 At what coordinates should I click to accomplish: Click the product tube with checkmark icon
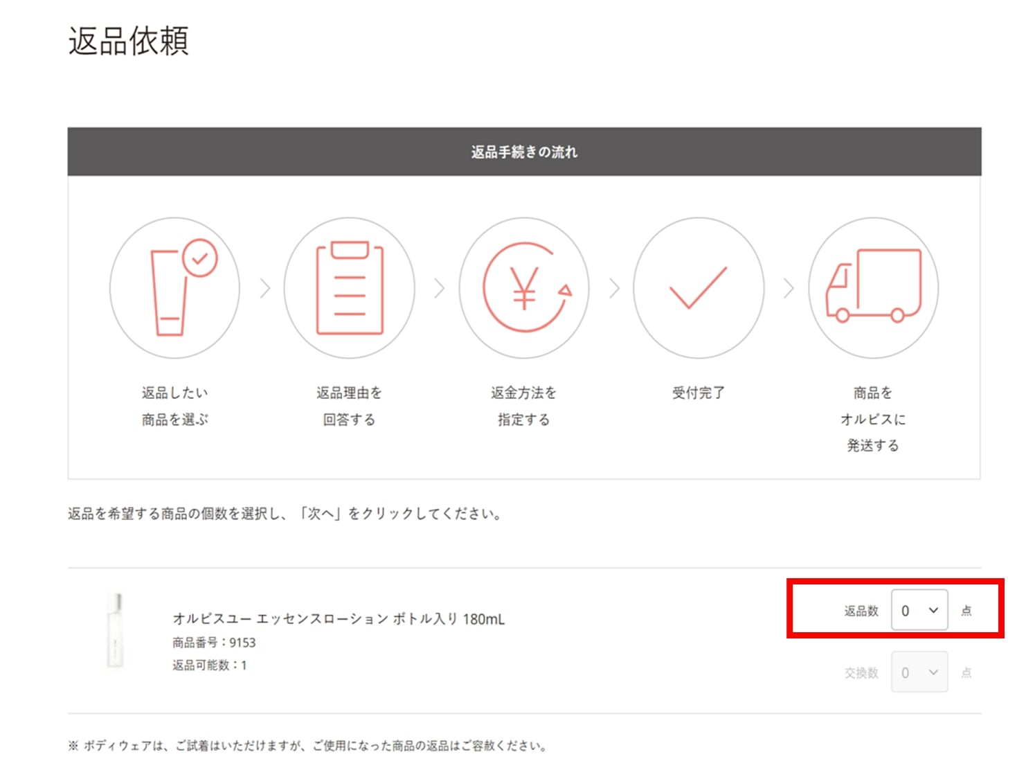(174, 288)
